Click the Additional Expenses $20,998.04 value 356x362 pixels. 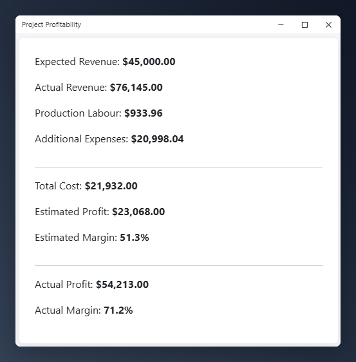(x=157, y=139)
